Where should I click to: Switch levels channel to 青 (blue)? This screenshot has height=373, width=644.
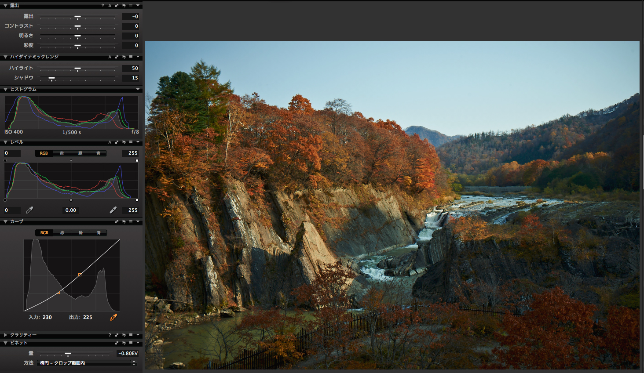tap(98, 153)
